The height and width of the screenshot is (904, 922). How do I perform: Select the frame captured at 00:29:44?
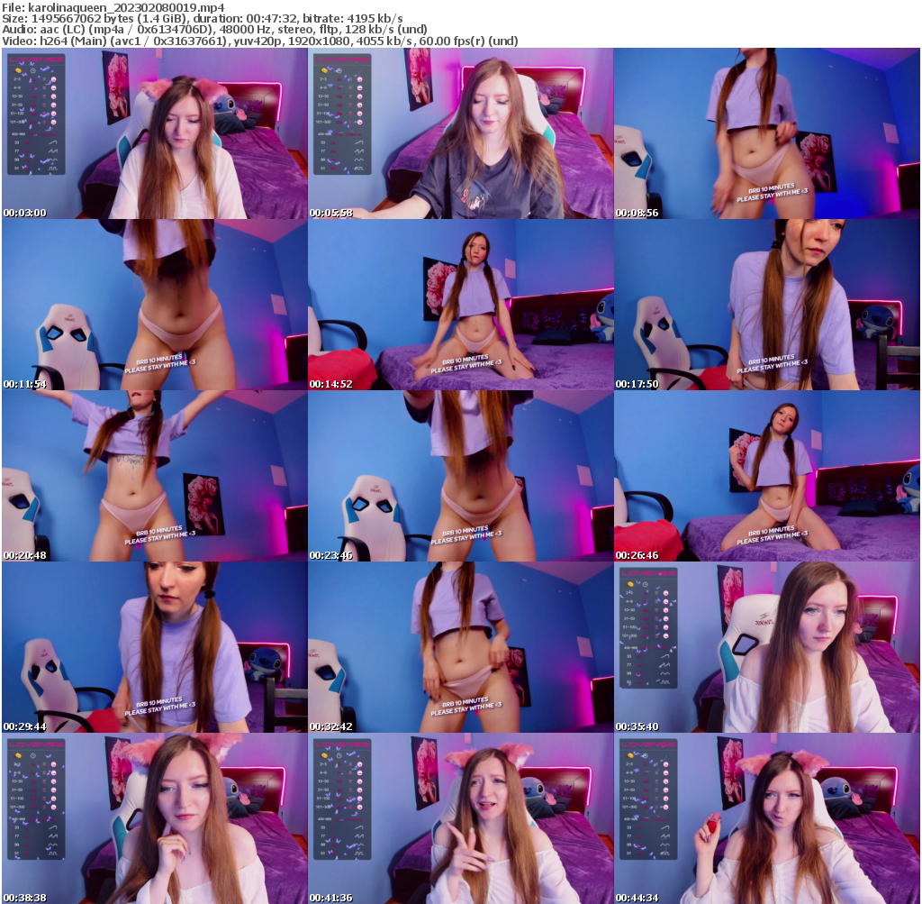pyautogui.click(x=153, y=645)
